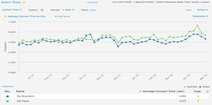The width and height of the screenshot is (212, 105).
Task: Open Average Connect Time by City series
Action: [x=26, y=16]
